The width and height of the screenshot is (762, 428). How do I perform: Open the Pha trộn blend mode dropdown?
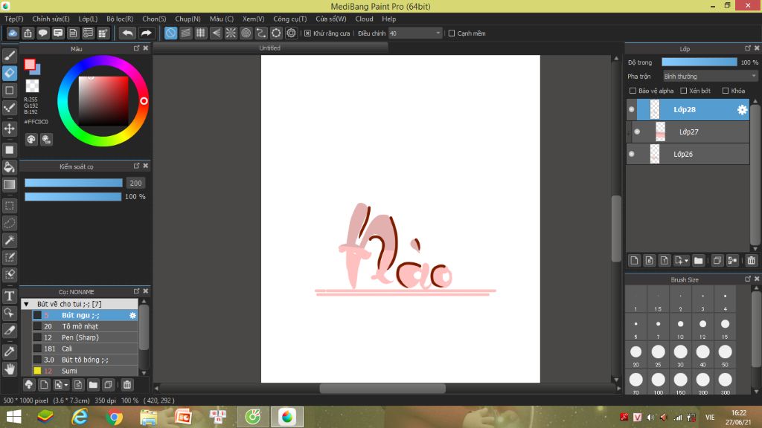(x=710, y=77)
